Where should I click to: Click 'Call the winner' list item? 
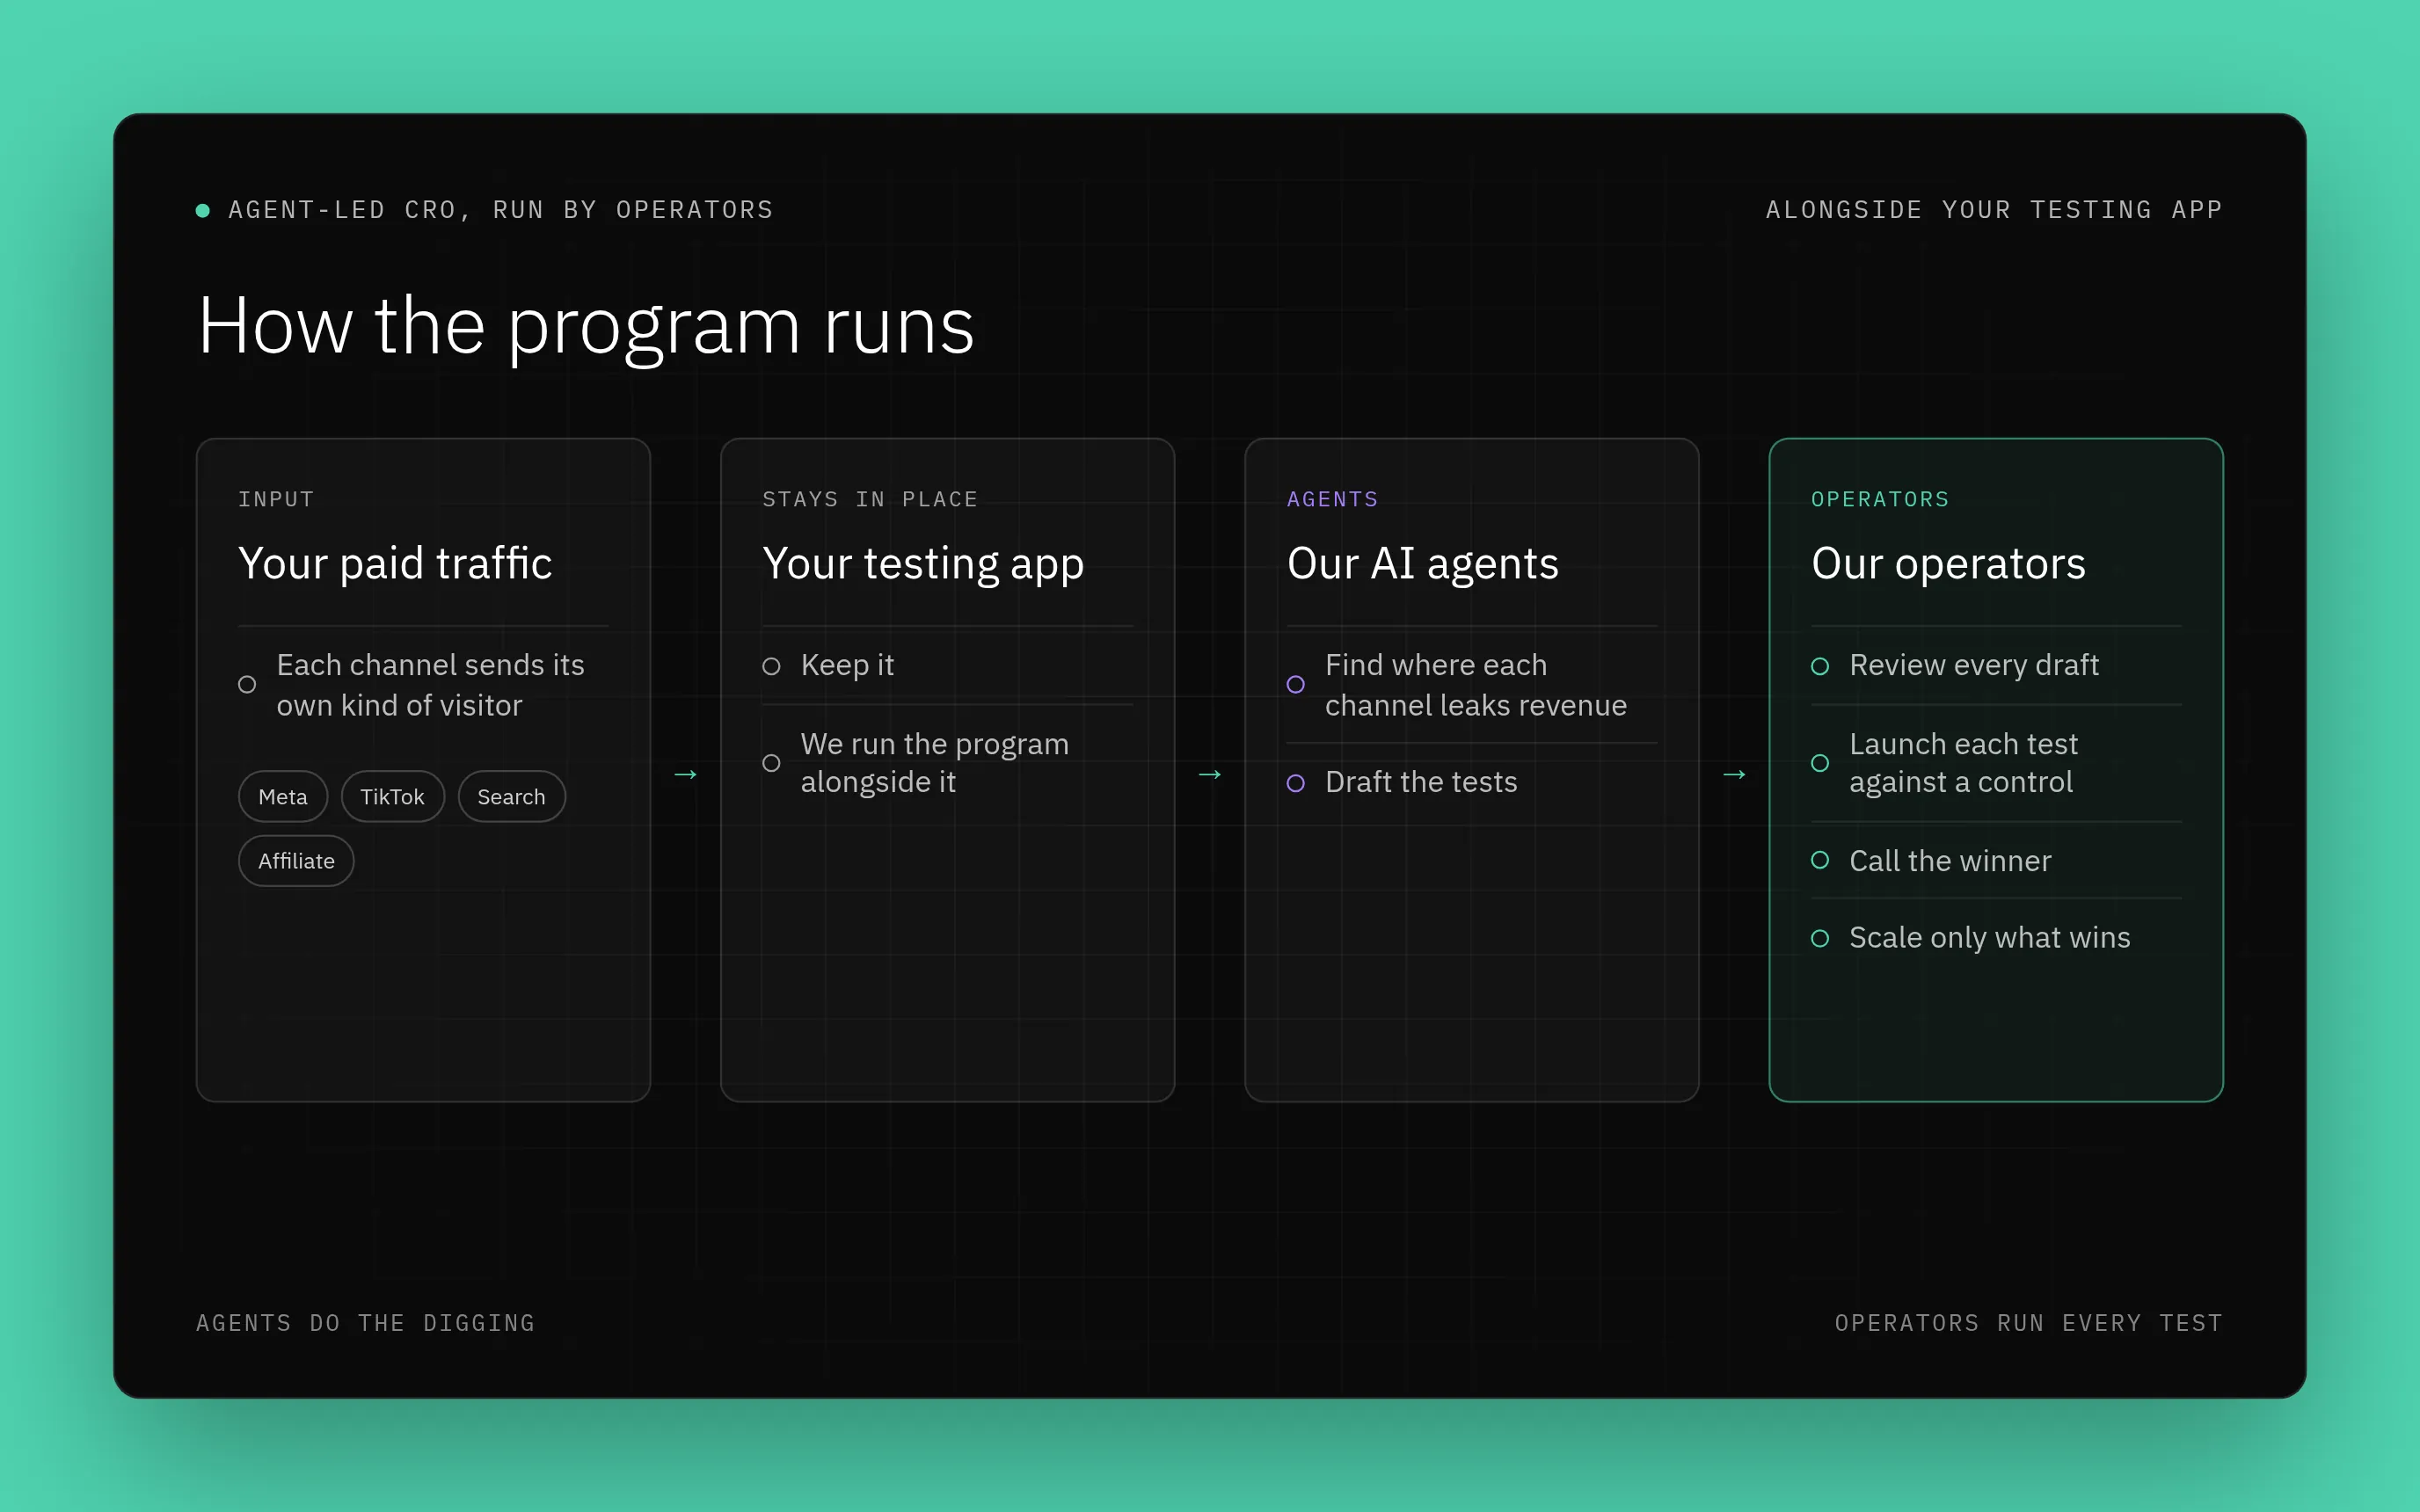point(1949,860)
